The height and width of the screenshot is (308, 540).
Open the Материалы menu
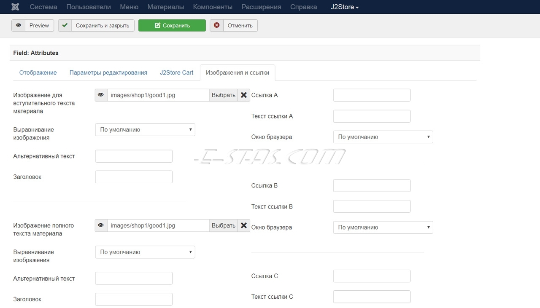[x=166, y=7]
